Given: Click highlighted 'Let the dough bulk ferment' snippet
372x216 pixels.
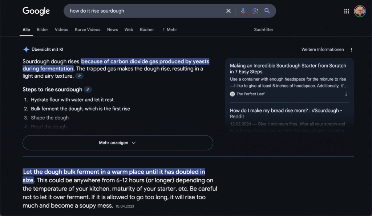Looking at the screenshot, I should (114, 176).
